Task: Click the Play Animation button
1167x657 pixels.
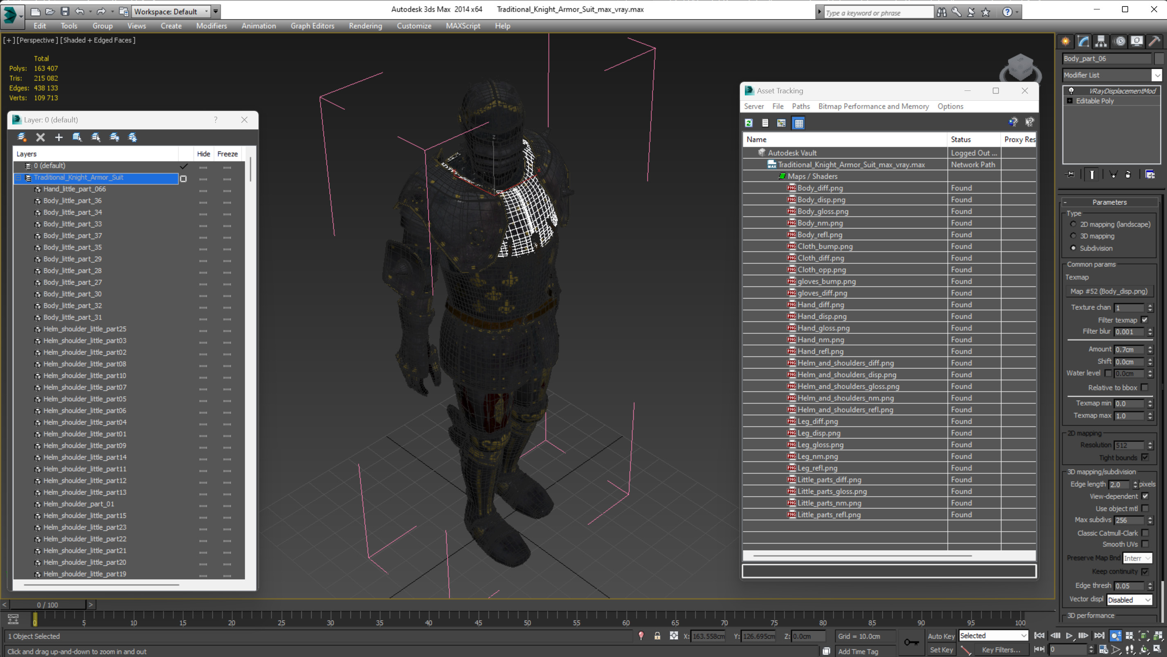Action: click(1069, 636)
